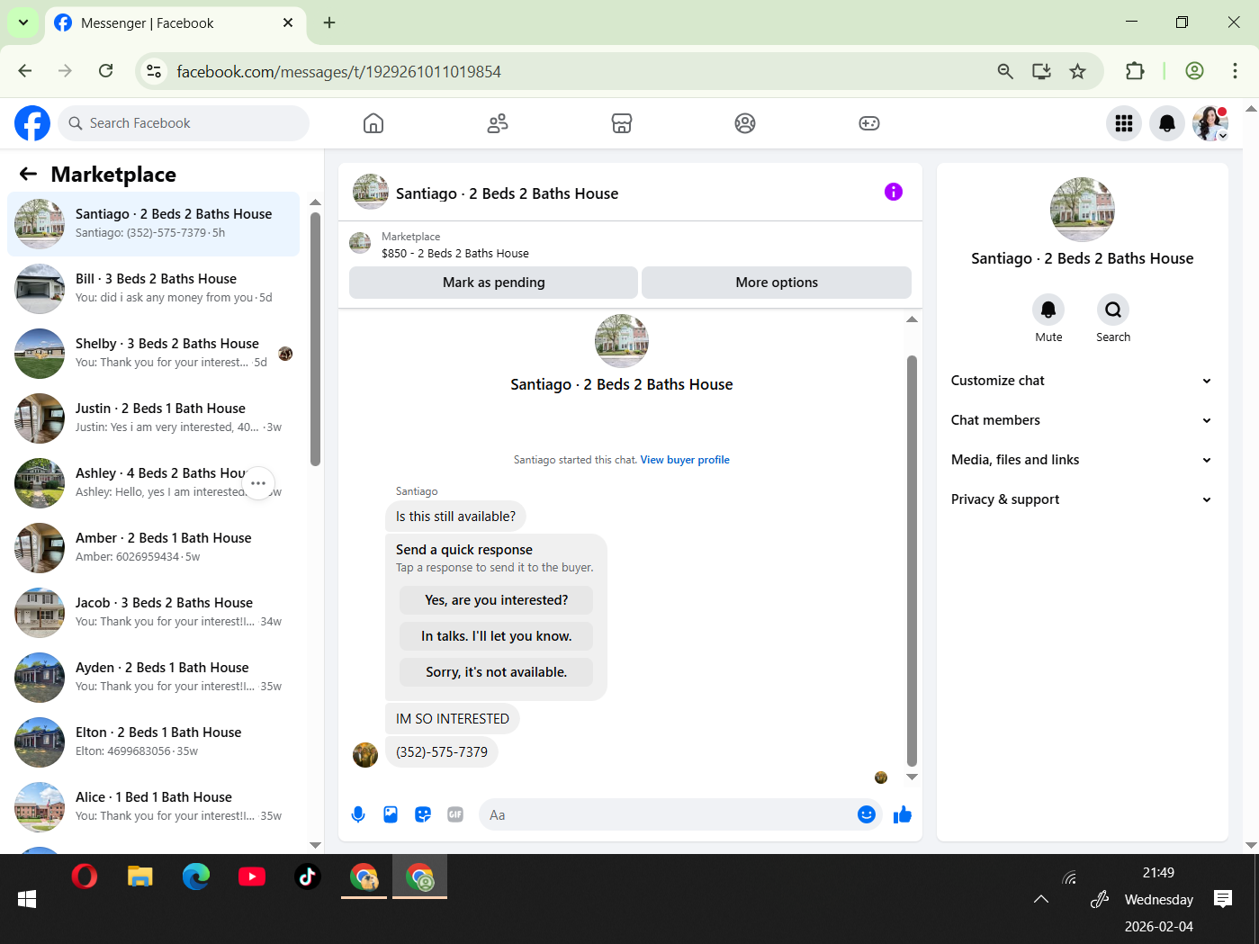Screen dimensions: 1259x944
Task: Open the View buyer profile link
Action: click(685, 460)
